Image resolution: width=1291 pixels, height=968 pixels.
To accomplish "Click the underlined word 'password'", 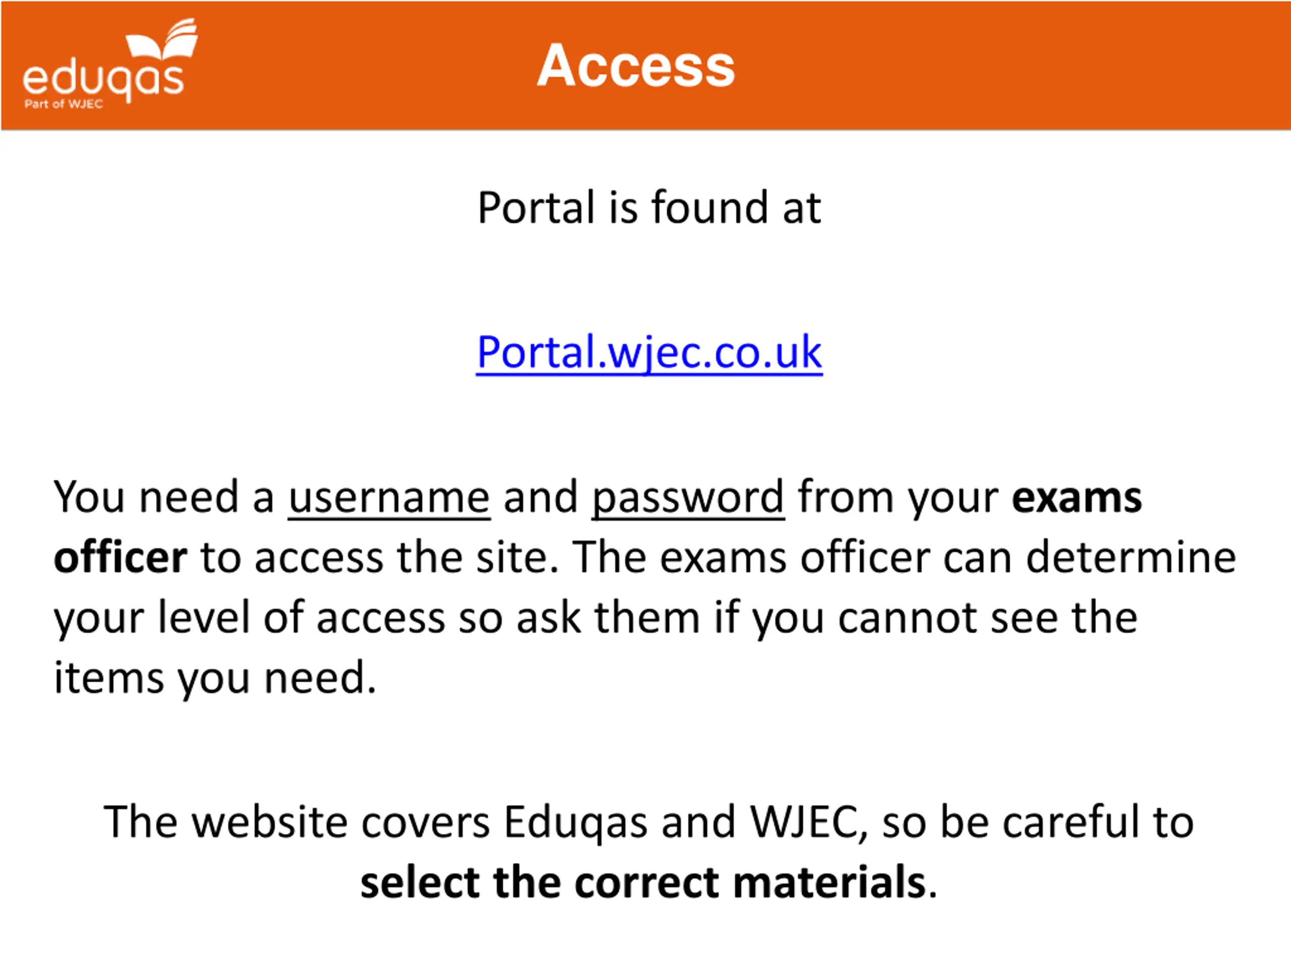I will 688,498.
